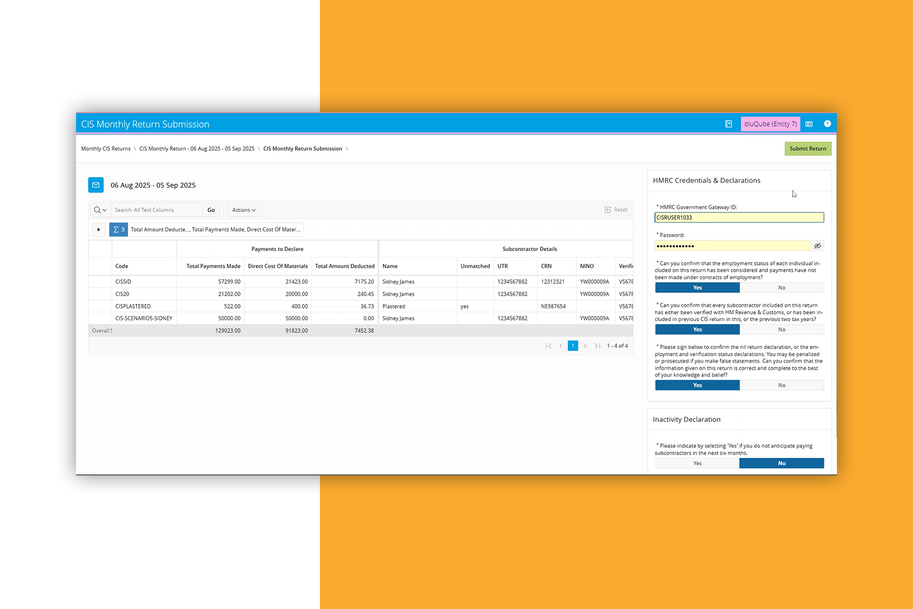913x609 pixels.
Task: Go to the next page arrow in pagination
Action: click(x=585, y=346)
